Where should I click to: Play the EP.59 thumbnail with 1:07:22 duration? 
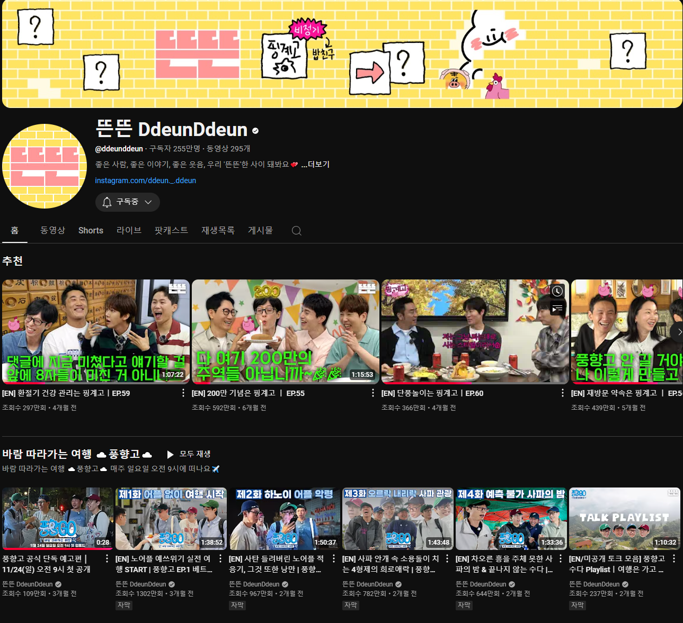96,331
